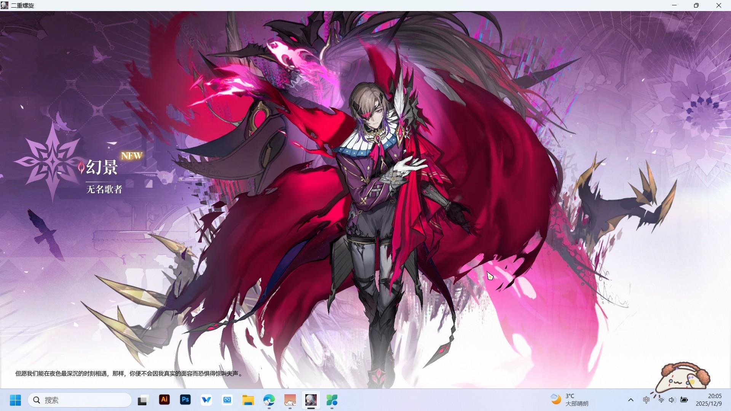
Task: Open the clock and date panel
Action: coord(709,400)
